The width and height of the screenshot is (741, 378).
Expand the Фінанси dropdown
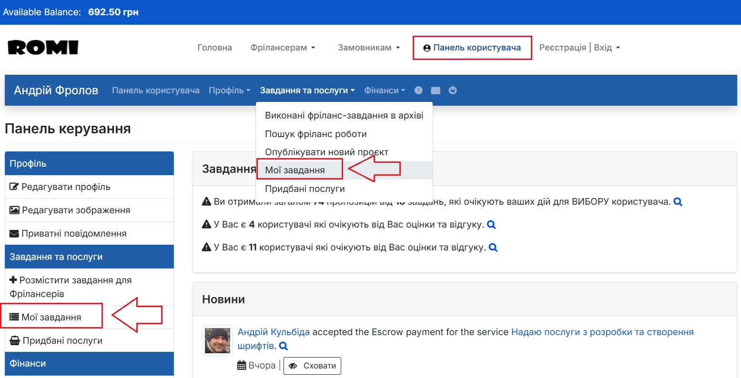coord(384,90)
